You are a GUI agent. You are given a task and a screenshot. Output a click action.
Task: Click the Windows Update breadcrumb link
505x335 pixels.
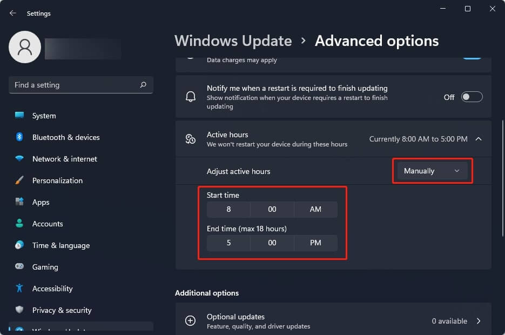tap(233, 41)
